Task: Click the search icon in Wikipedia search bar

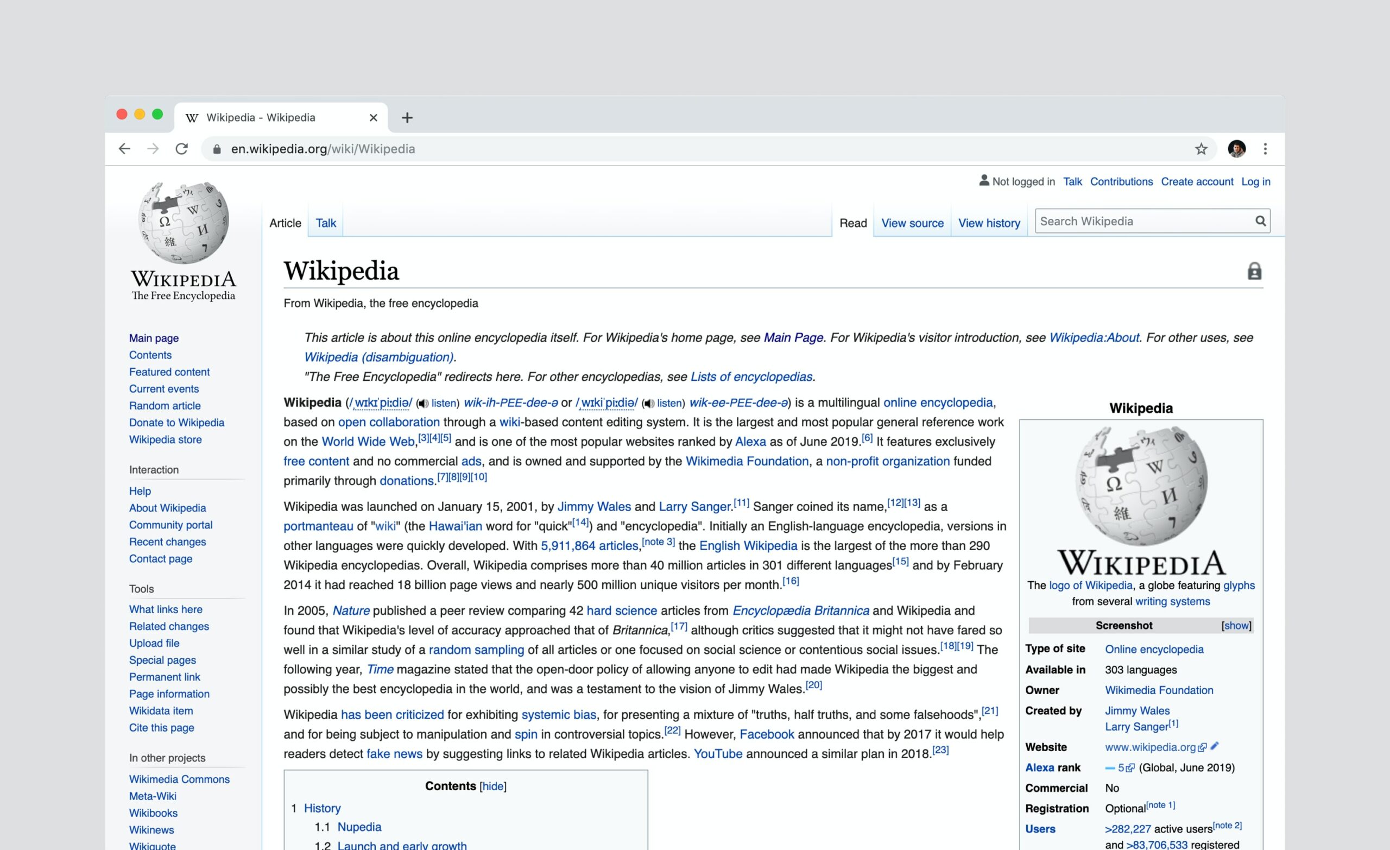Action: tap(1261, 222)
